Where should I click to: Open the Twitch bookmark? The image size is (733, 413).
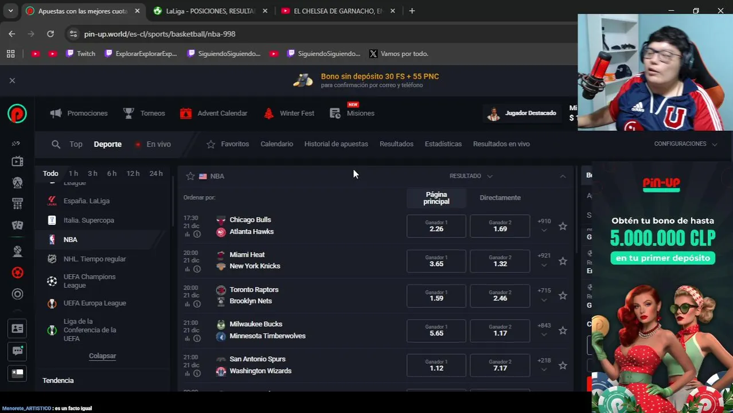pos(80,53)
